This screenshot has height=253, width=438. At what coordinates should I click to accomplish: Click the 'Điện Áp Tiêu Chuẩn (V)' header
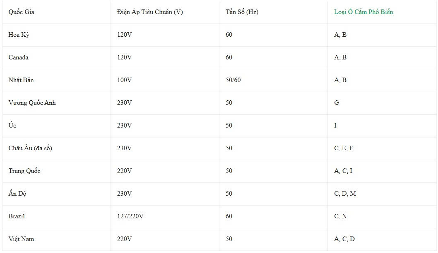pos(150,12)
